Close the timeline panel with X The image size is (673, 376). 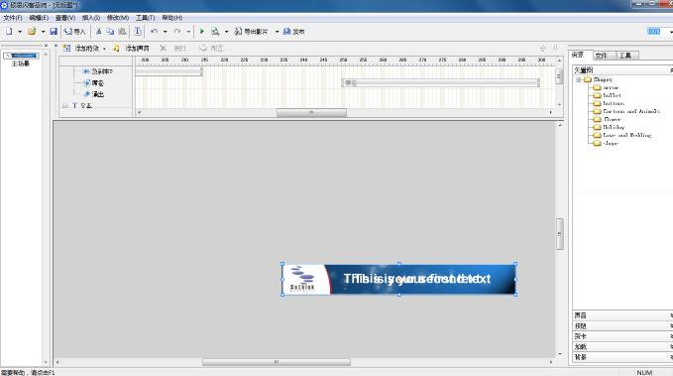(56, 45)
